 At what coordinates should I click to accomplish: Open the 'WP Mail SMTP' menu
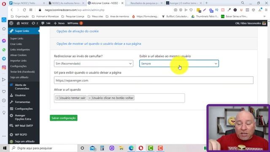(24, 126)
